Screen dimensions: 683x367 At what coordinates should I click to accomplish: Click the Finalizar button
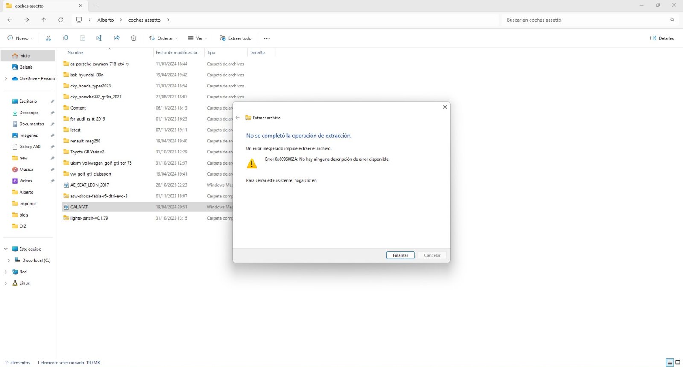400,255
